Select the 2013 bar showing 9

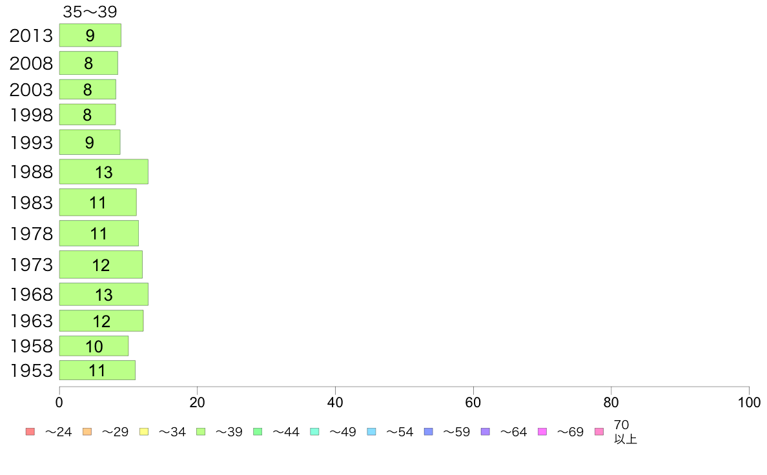[90, 35]
